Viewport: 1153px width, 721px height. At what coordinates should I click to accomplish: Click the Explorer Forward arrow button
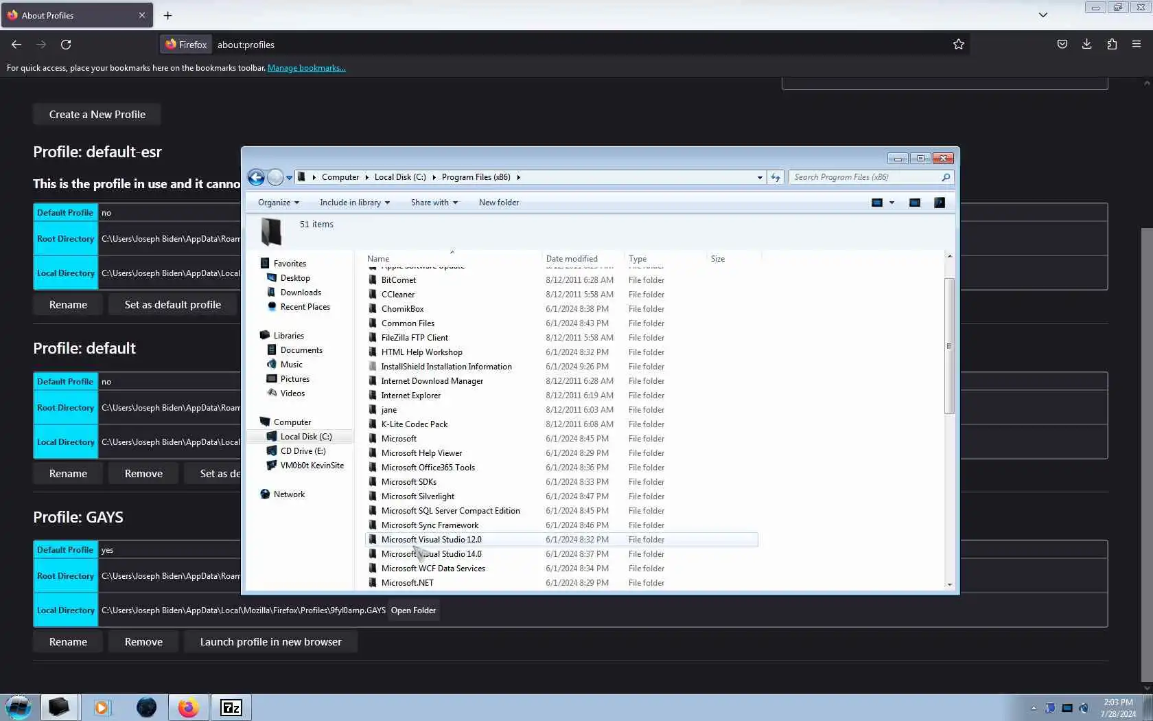pos(275,177)
